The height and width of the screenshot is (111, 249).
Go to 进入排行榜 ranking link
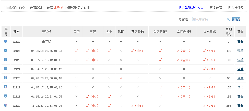[235, 8]
